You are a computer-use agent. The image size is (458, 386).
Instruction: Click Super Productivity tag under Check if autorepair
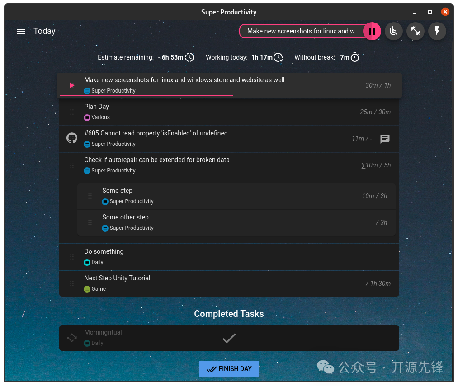109,171
